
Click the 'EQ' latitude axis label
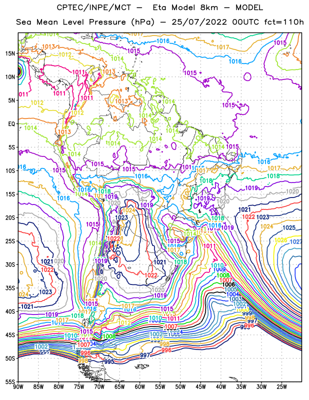click(11, 124)
